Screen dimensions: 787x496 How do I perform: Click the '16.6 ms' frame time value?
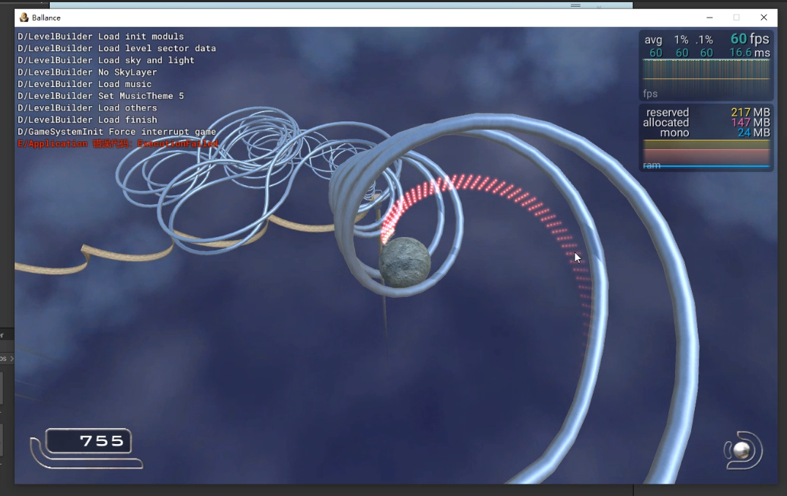[x=750, y=53]
